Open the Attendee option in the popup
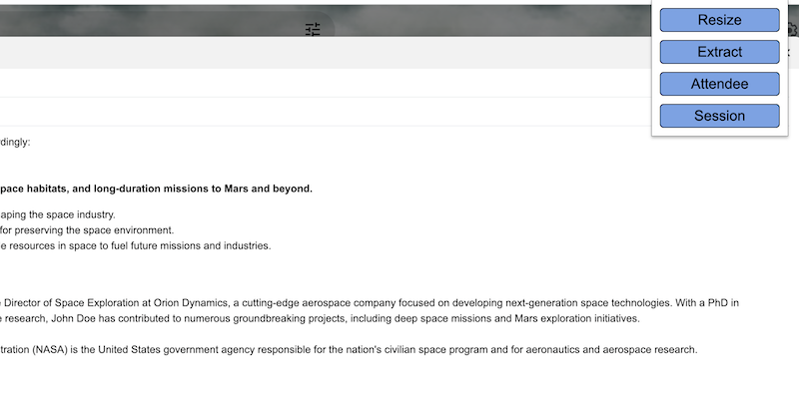This screenshot has width=799, height=413. pos(719,84)
